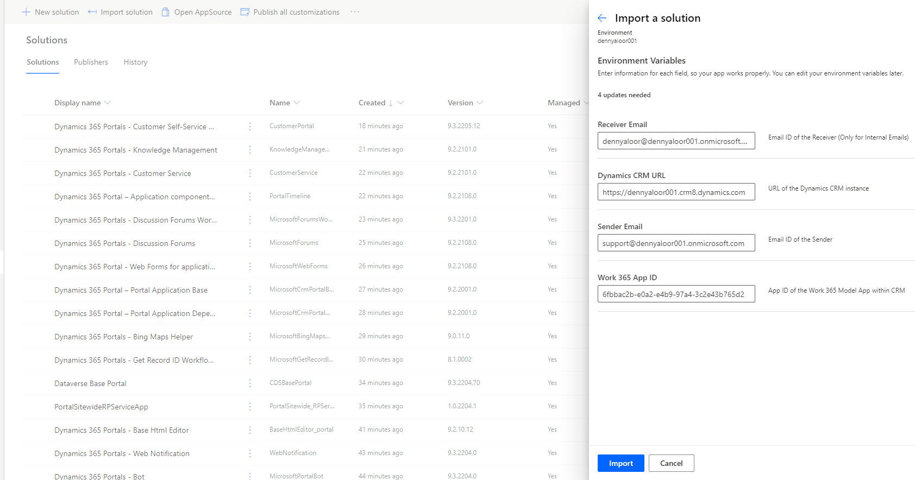915x480 pixels.
Task: Open options menu for Dataverse Base Portal row
Action: pyautogui.click(x=250, y=383)
